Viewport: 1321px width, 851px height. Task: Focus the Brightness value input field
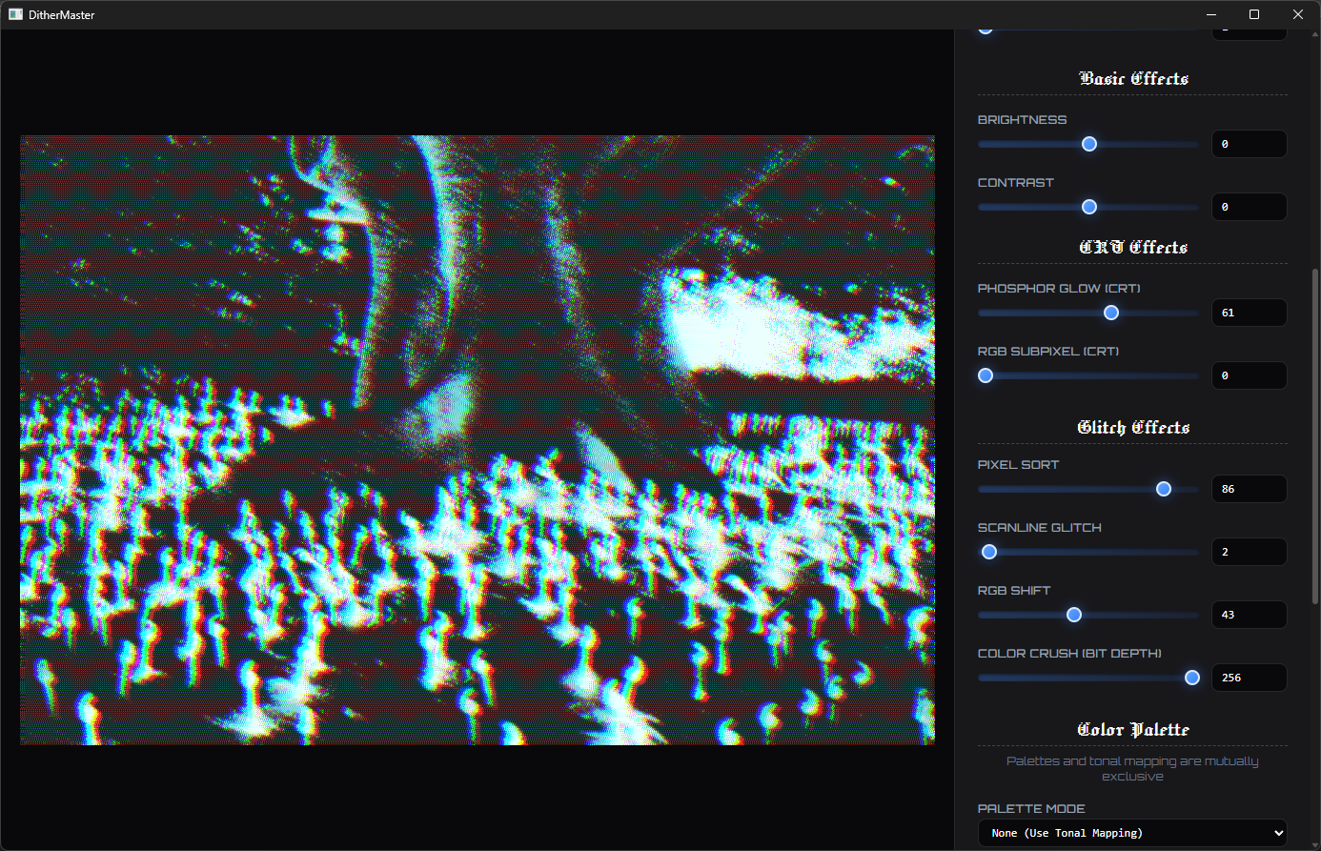pyautogui.click(x=1249, y=144)
